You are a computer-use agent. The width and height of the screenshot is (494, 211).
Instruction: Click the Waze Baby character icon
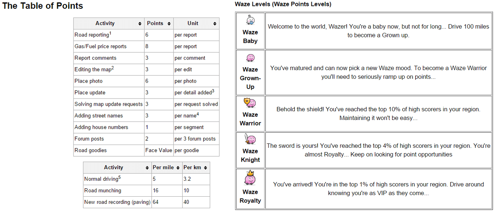point(250,21)
